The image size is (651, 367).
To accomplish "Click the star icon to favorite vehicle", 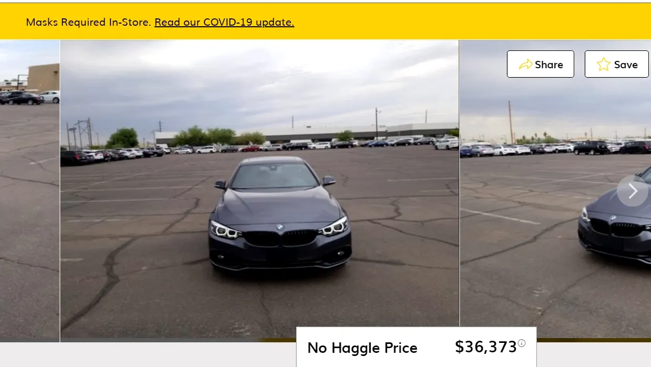I will [604, 64].
